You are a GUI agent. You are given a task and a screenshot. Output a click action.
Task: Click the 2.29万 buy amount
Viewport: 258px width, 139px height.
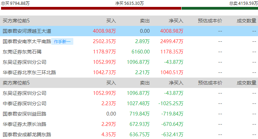point(109,124)
